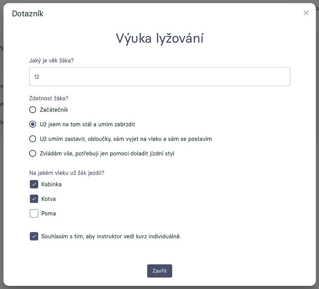Click the 'Poma' label text

(49, 214)
